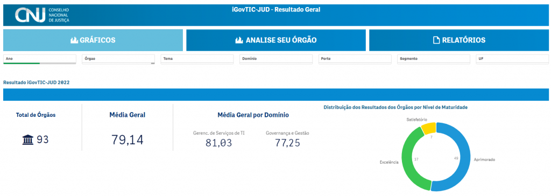Open the RELATÓRIOS tab
The width and height of the screenshot is (551, 196).
(x=459, y=40)
